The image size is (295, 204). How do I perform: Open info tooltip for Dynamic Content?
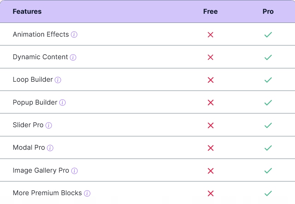tap(73, 57)
